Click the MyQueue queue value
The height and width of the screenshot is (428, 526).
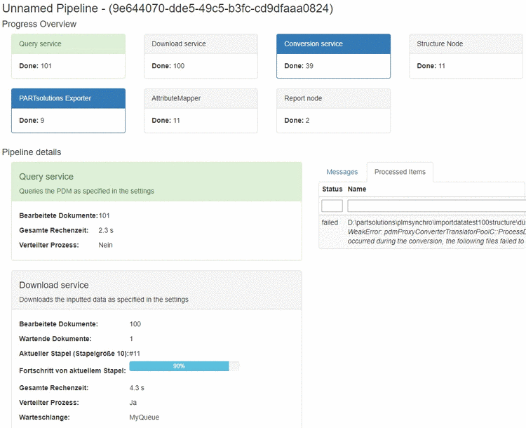tap(144, 417)
